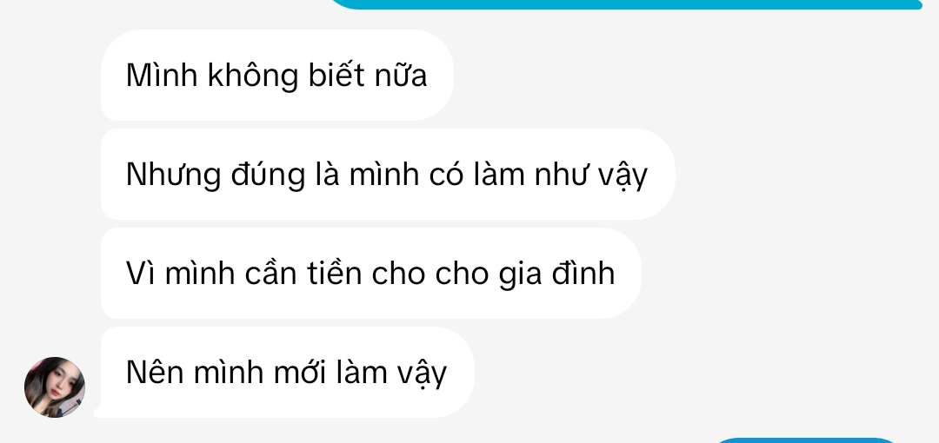Click the word "không" in the first message
939x443 pixels.
[x=253, y=76]
